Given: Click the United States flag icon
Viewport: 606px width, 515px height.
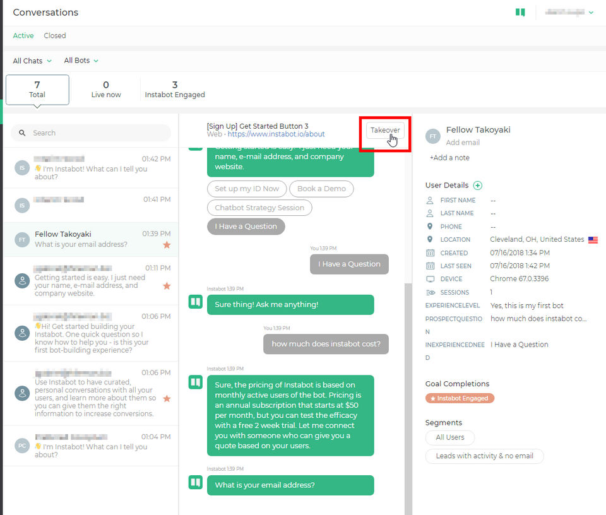Looking at the screenshot, I should point(593,240).
